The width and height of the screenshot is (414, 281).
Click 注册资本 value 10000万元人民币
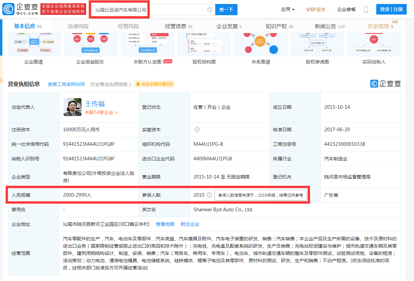tap(81, 130)
